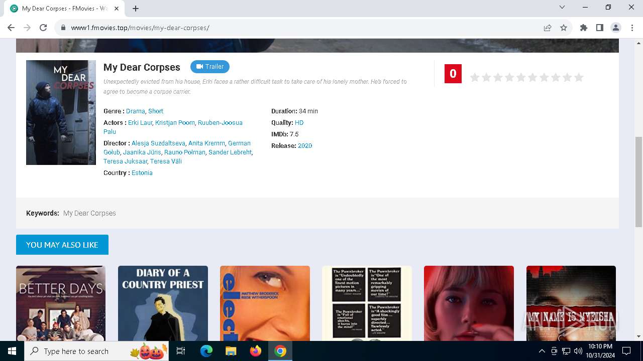Share this page icon in address bar
Viewport: 643px width, 361px height.
coord(548,28)
